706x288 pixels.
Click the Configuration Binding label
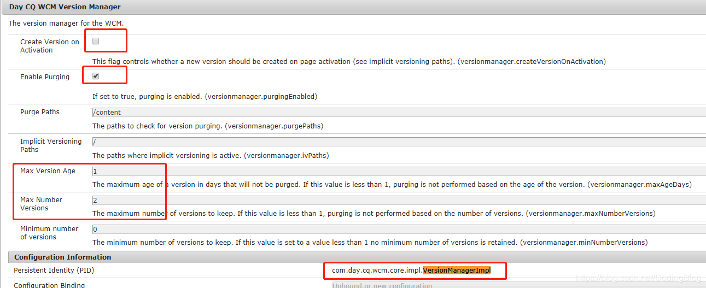point(49,285)
